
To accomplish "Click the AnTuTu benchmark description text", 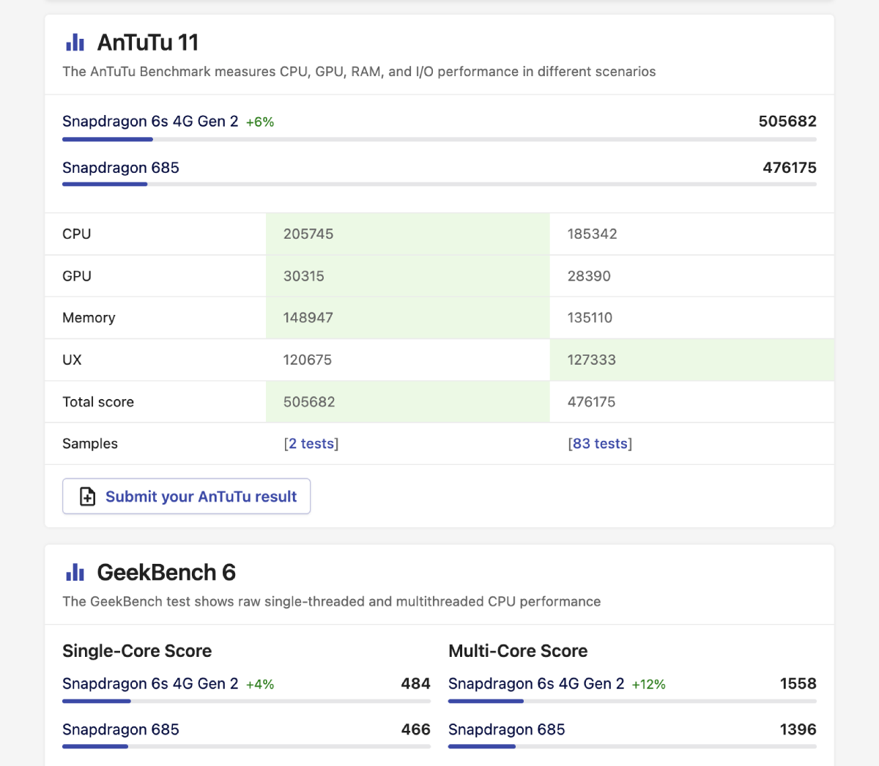I will [359, 72].
